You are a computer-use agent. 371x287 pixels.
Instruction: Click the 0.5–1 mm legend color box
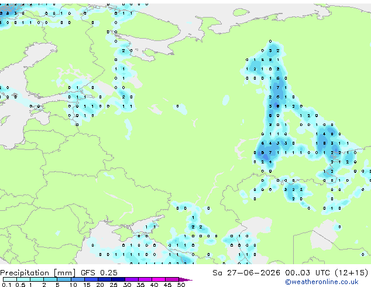pos(23,279)
